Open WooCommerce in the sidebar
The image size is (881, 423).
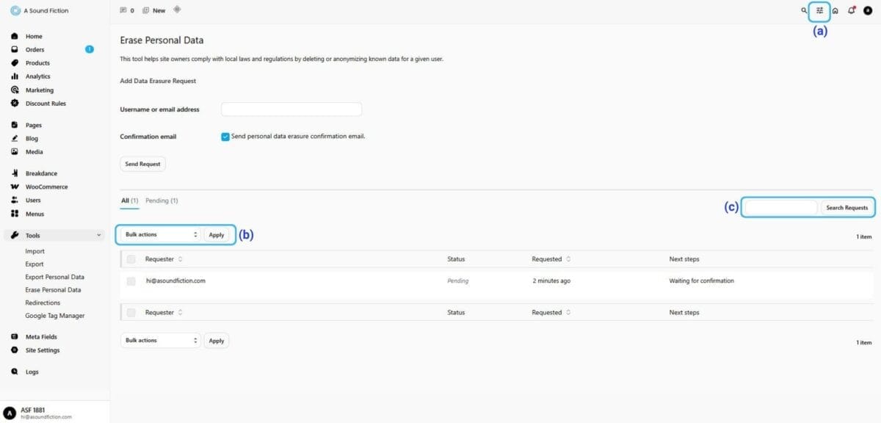46,187
